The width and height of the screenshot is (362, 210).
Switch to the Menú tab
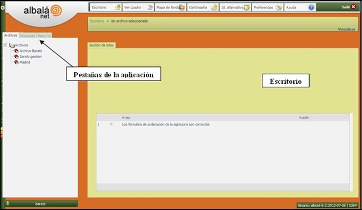pos(44,36)
